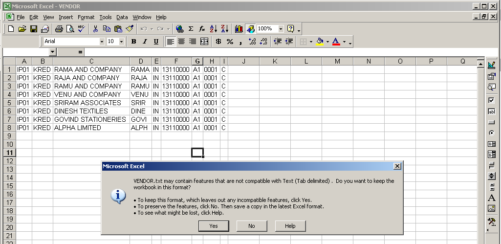Click the Merge and Center icon
The height and width of the screenshot is (244, 501).
coord(204,42)
